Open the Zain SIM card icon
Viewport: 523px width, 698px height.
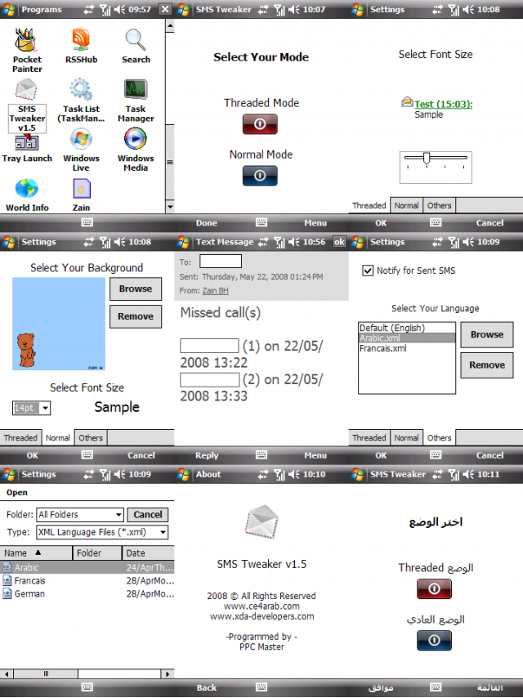point(82,188)
